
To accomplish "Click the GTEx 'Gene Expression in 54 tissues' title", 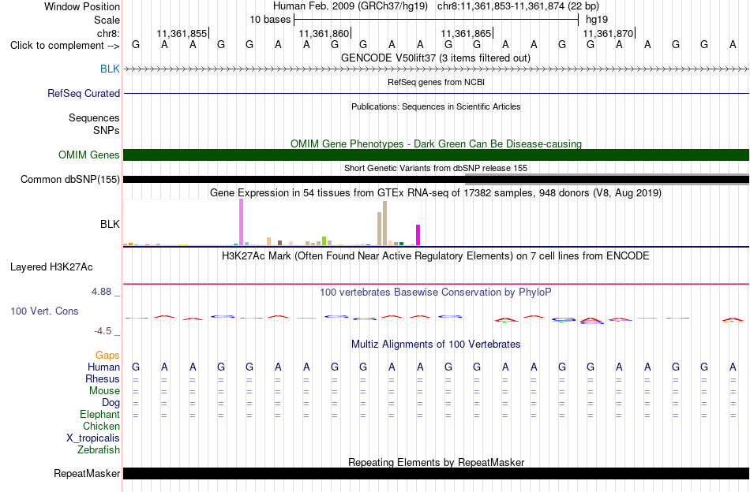I will (436, 192).
